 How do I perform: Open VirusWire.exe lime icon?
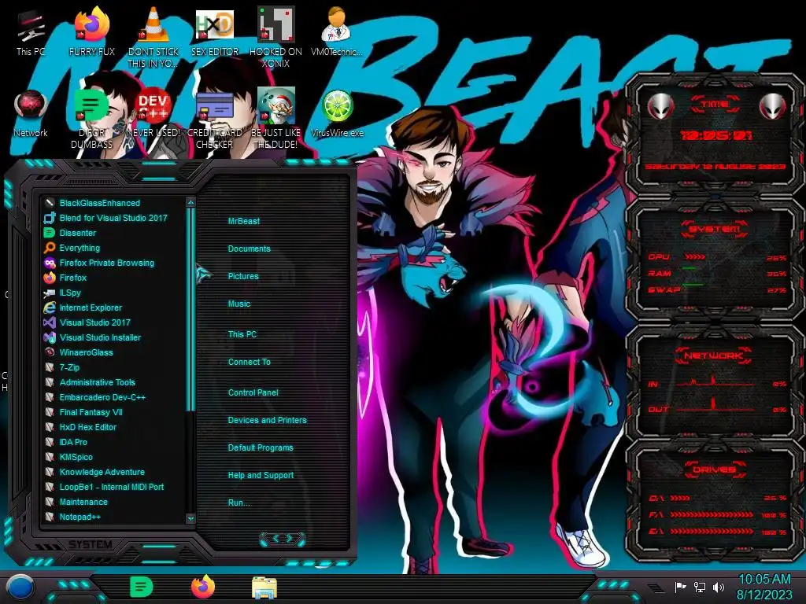click(x=337, y=114)
